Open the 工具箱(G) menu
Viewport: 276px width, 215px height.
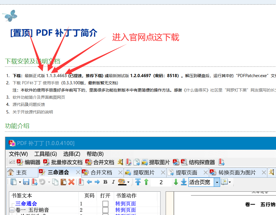click(46, 154)
